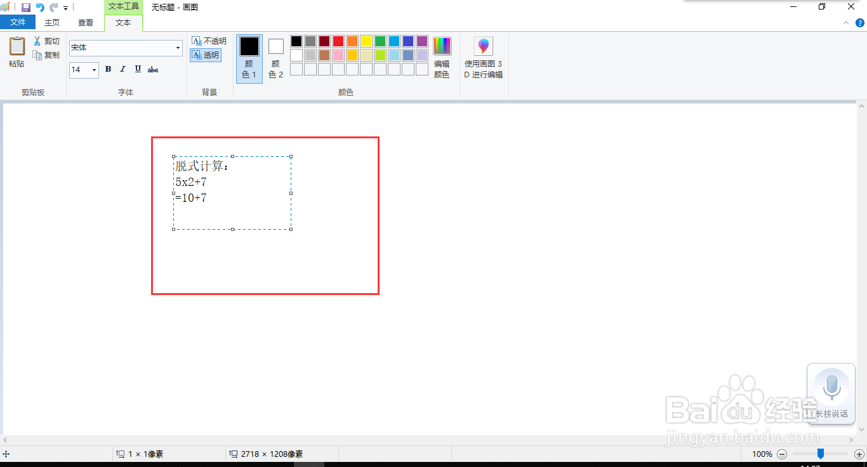This screenshot has height=467, width=867.
Task: Click zoom in plus button
Action: [x=859, y=454]
